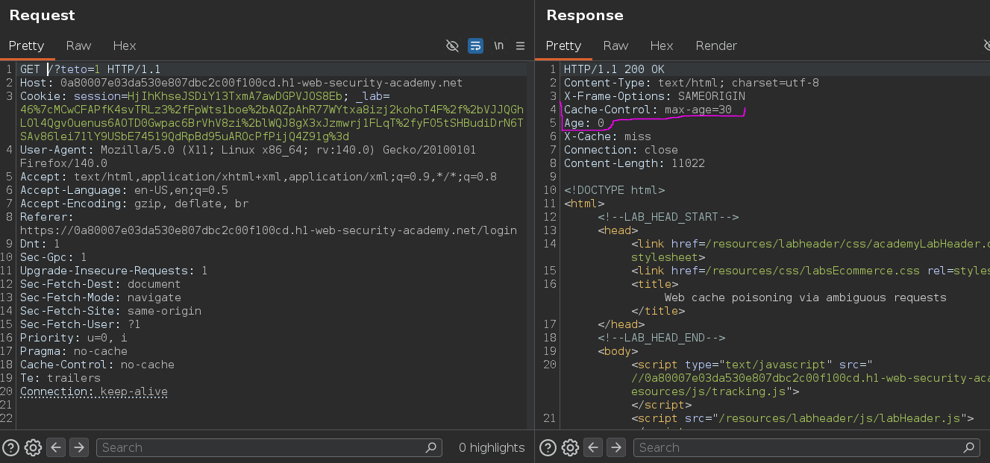Screen dimensions: 990x463
Task: Toggle line wrap icon in Request panel
Action: [x=475, y=45]
